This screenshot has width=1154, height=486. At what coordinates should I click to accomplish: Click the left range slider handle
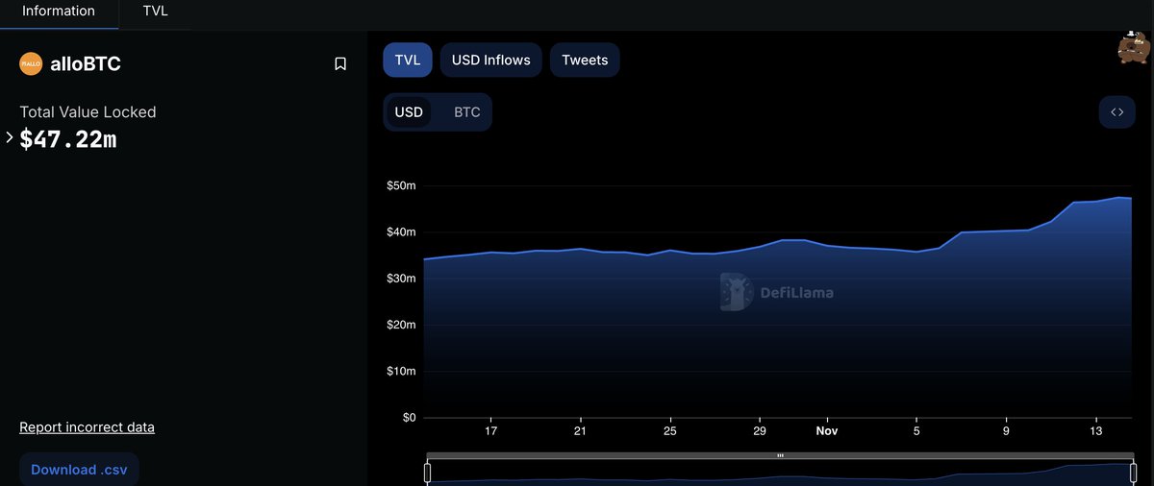[428, 473]
